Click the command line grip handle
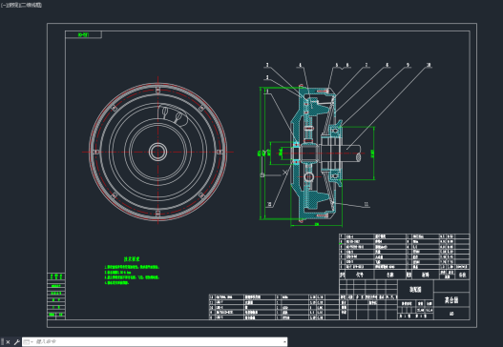 pos(3,342)
